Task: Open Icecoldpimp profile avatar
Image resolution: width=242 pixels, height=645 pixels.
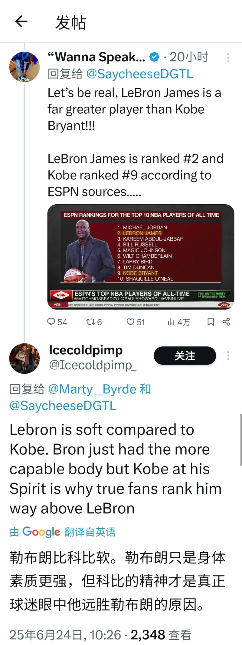Action: 25,358
